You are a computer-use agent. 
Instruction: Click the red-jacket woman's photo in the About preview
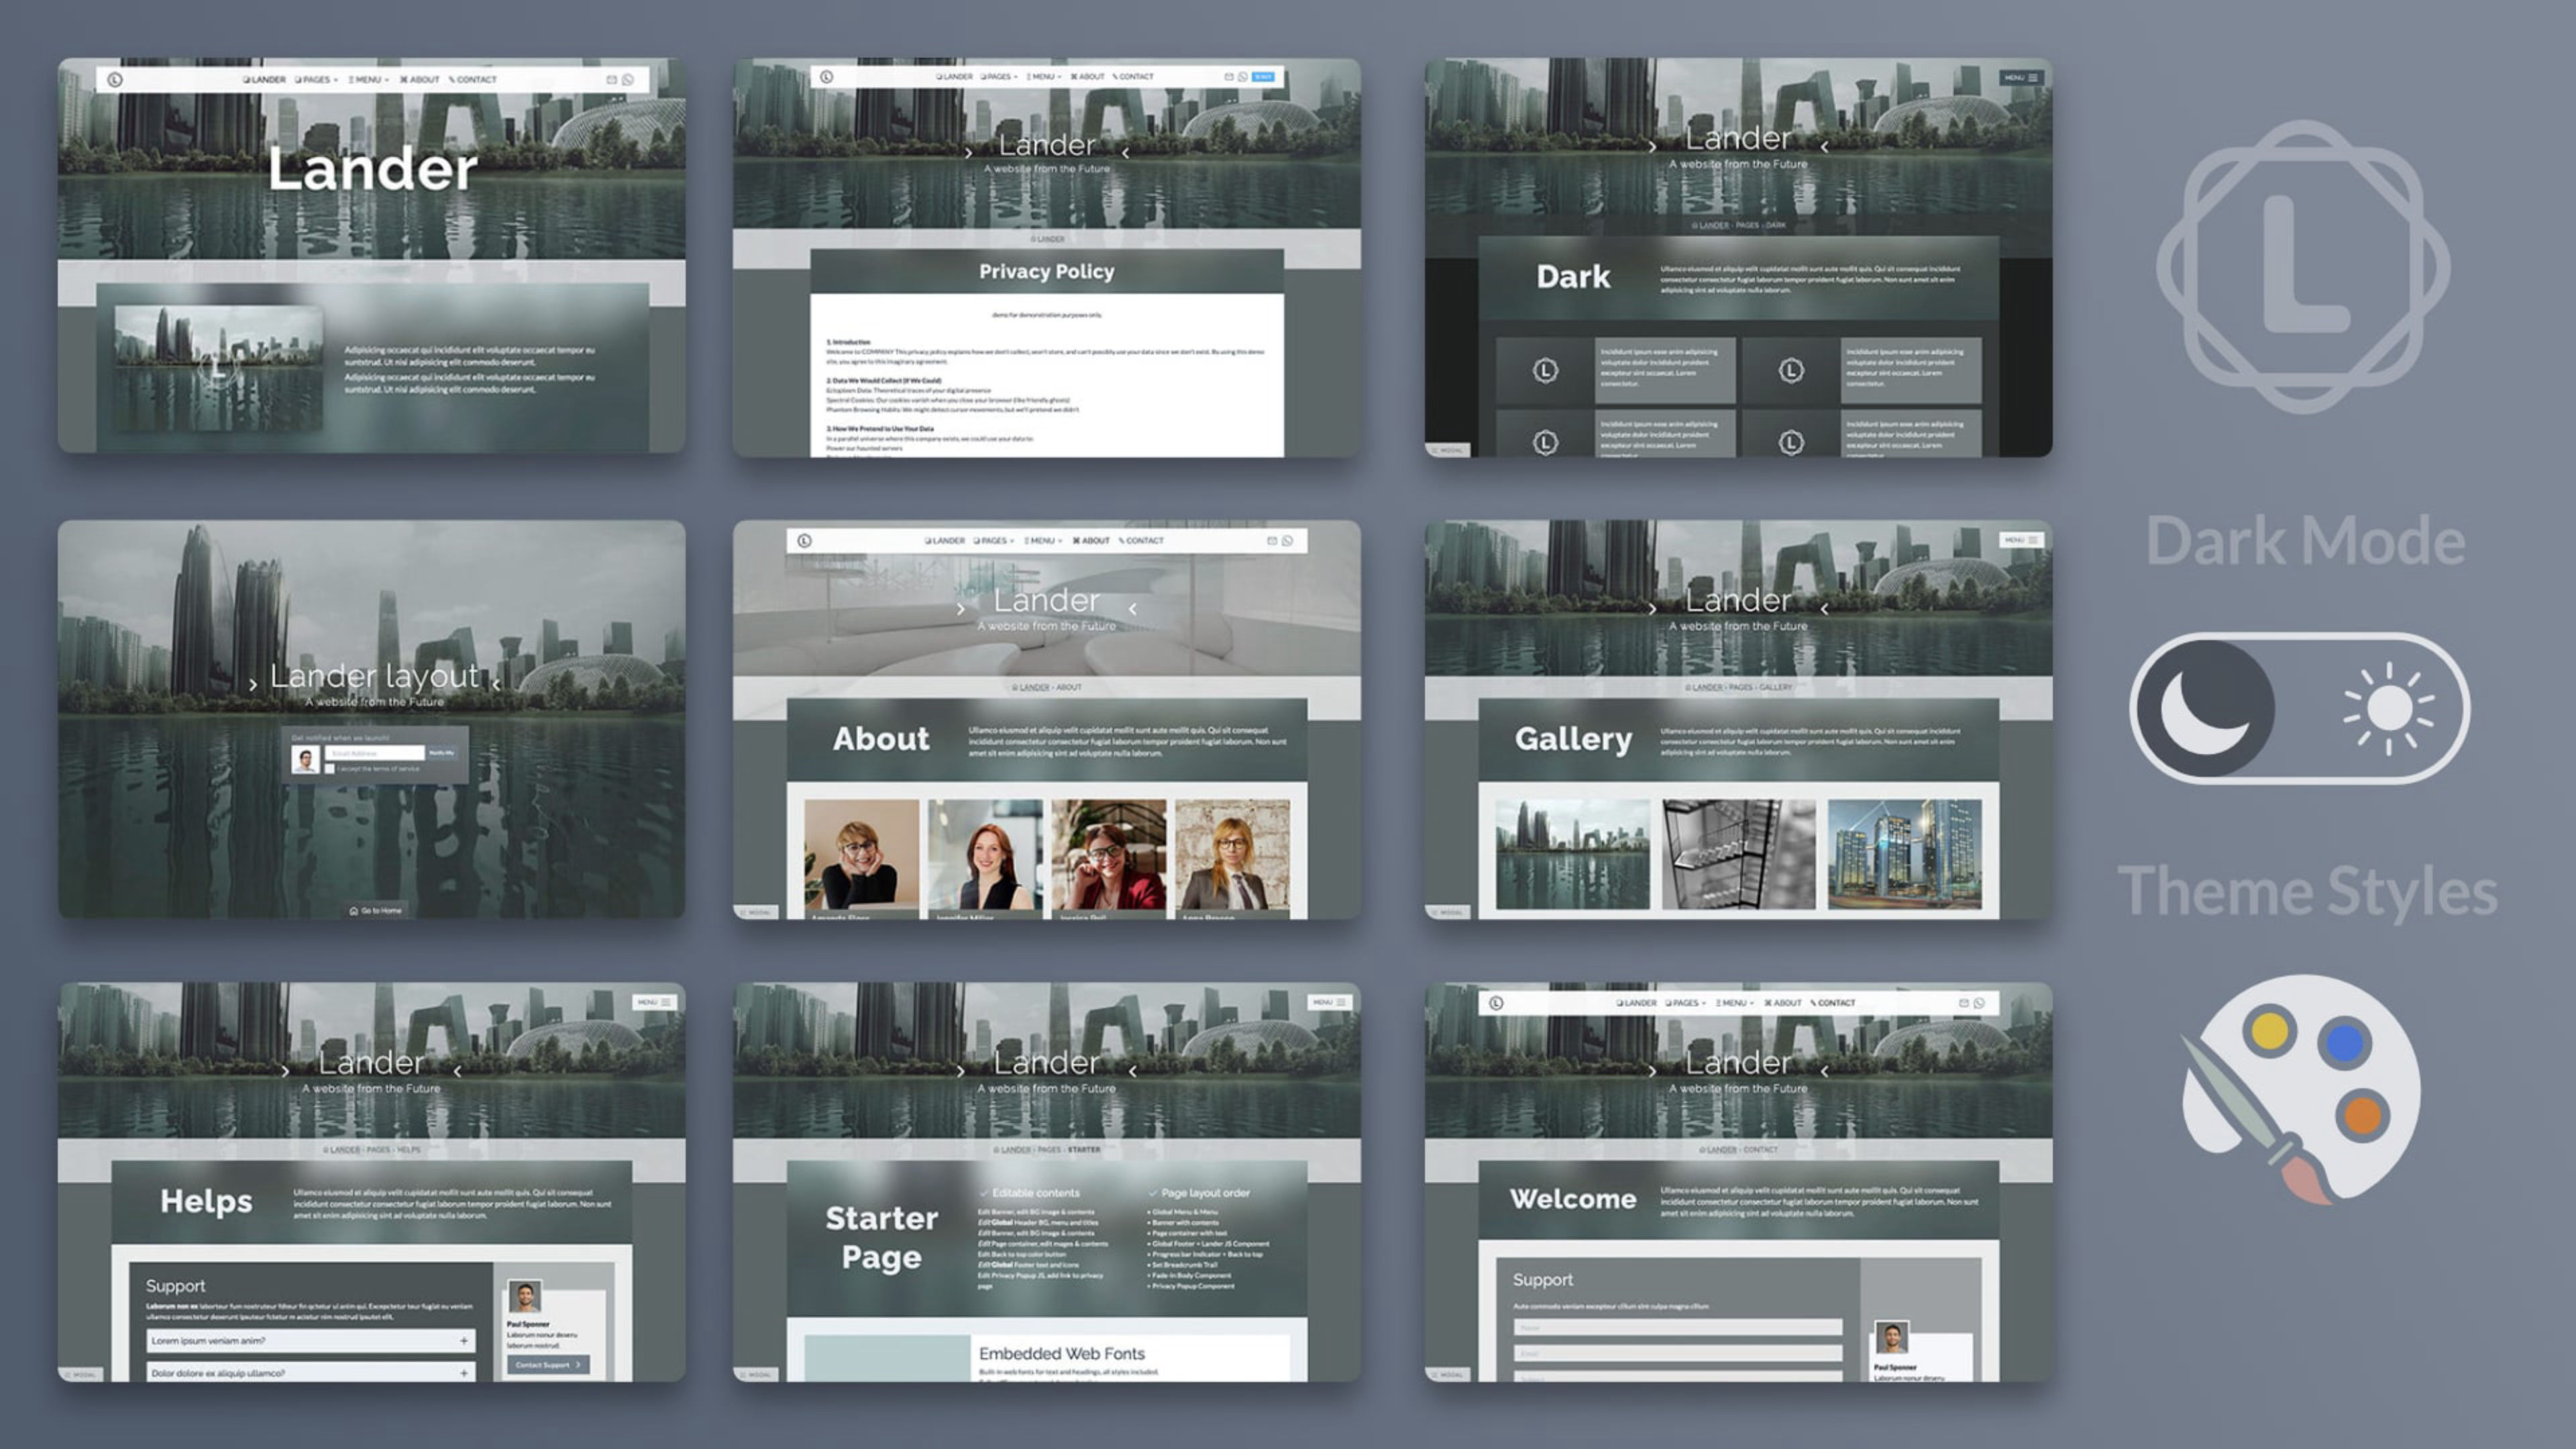point(1108,854)
